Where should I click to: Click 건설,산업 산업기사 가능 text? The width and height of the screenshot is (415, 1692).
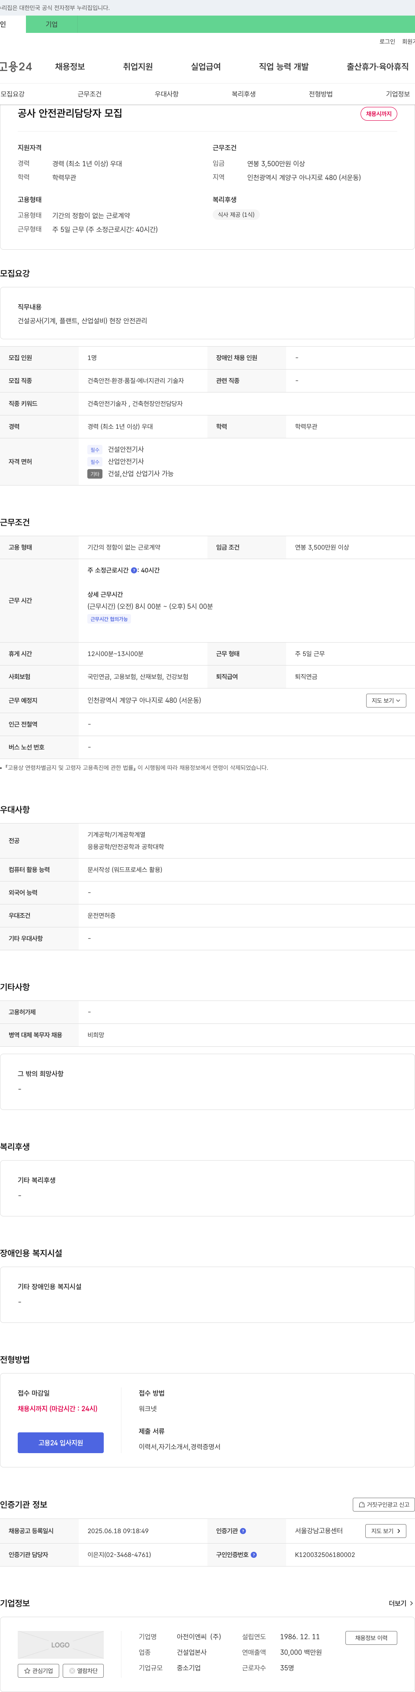click(140, 473)
